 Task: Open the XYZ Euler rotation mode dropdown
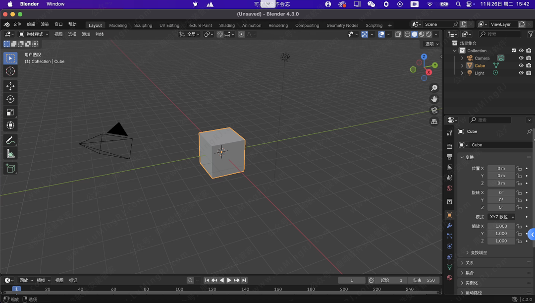tap(501, 217)
